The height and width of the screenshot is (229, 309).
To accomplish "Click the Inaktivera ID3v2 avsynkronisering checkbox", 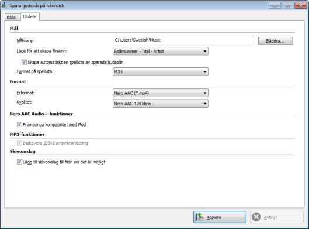I will (19, 143).
